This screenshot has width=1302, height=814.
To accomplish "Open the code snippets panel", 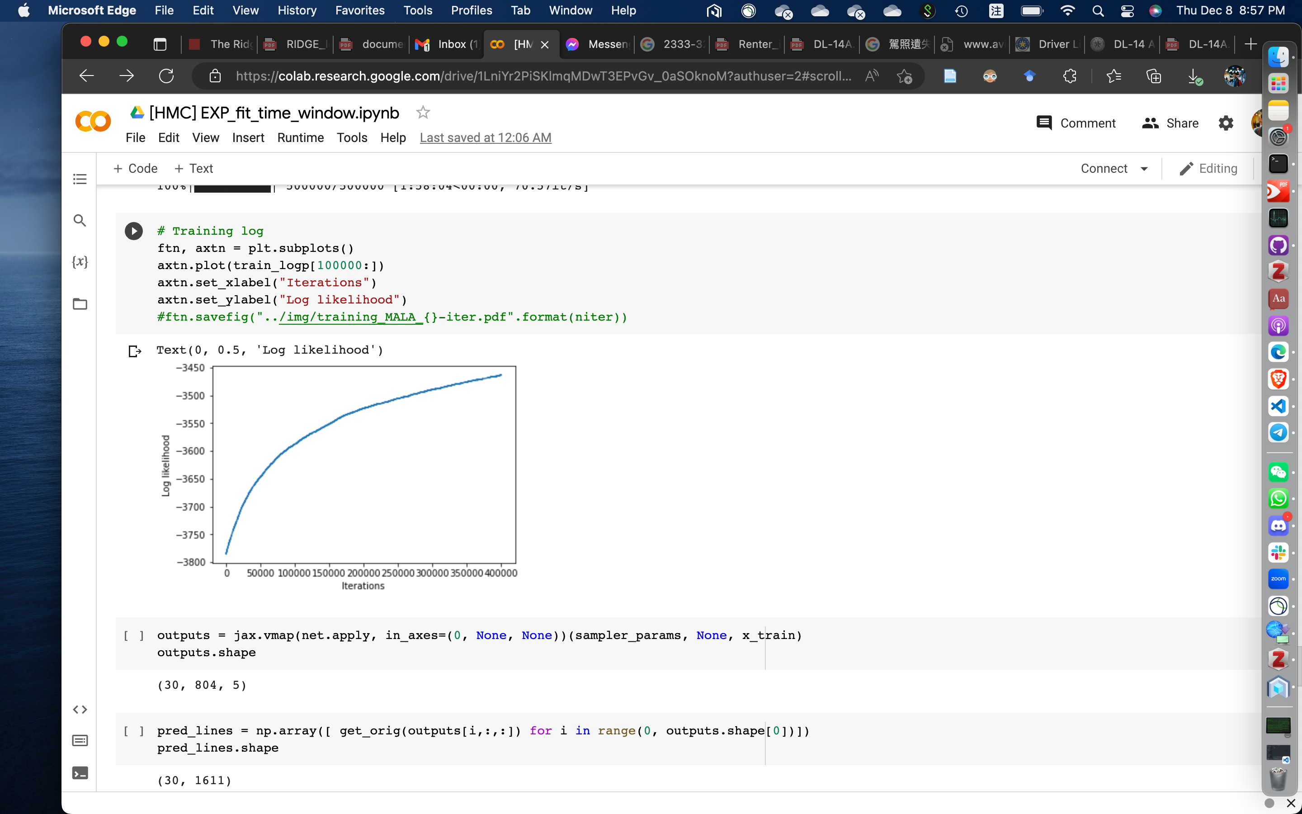I will coord(80,710).
